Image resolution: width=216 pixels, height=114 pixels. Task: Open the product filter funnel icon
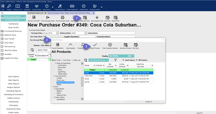pos(115,60)
